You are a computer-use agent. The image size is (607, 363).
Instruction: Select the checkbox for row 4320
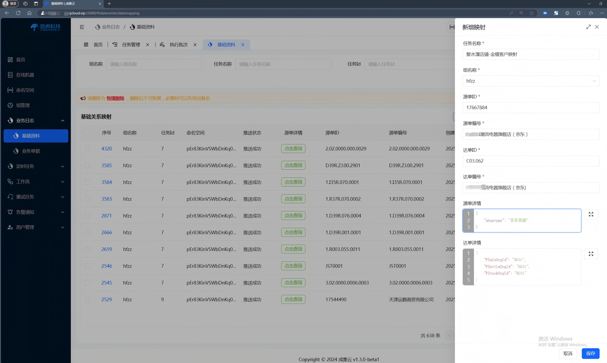88,149
